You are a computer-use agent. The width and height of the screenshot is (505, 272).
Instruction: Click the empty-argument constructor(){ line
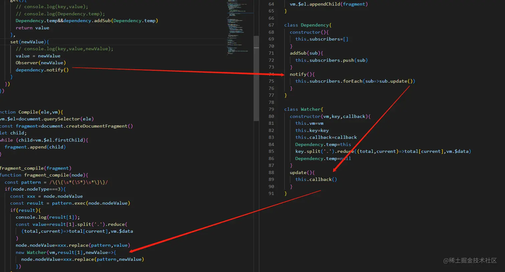click(x=309, y=32)
